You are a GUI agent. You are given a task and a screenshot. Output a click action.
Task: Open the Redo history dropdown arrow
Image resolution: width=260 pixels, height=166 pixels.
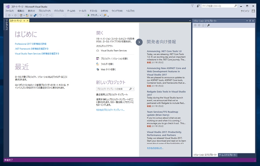[x=50, y=15]
